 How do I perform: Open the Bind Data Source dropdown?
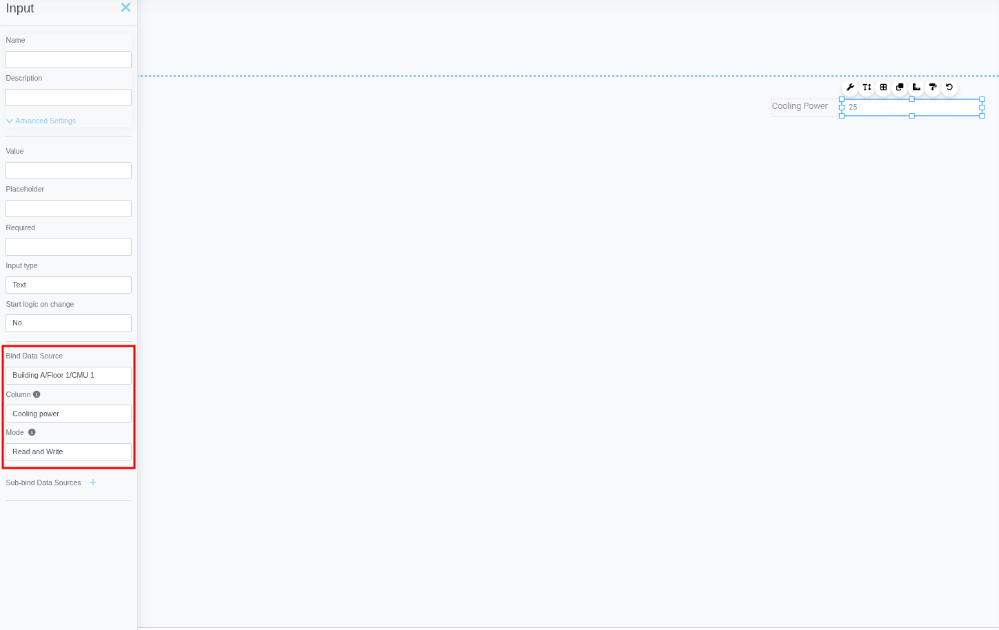tap(68, 376)
